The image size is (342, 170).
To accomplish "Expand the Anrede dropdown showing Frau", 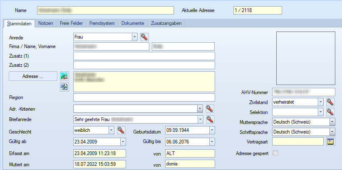I will coord(134,37).
